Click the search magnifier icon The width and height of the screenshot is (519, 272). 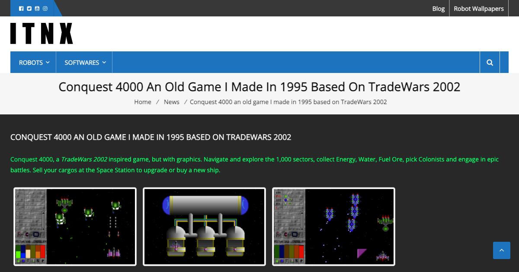[x=489, y=62]
